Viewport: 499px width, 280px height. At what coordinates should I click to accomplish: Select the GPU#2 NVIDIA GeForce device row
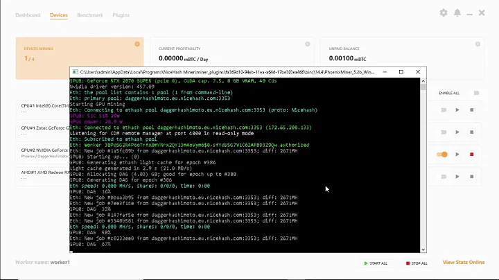43,155
